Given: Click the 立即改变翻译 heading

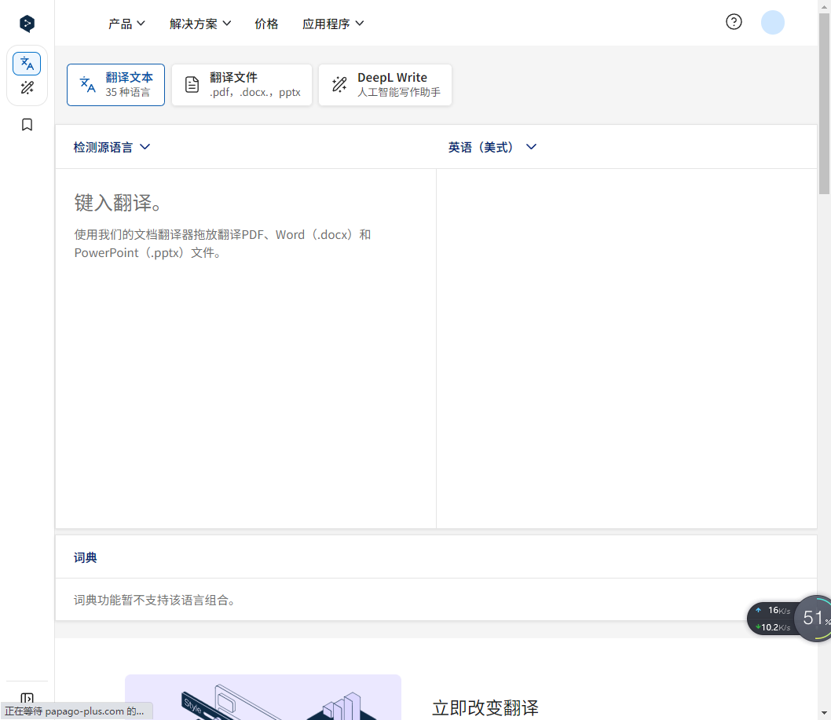Looking at the screenshot, I should (x=485, y=707).
